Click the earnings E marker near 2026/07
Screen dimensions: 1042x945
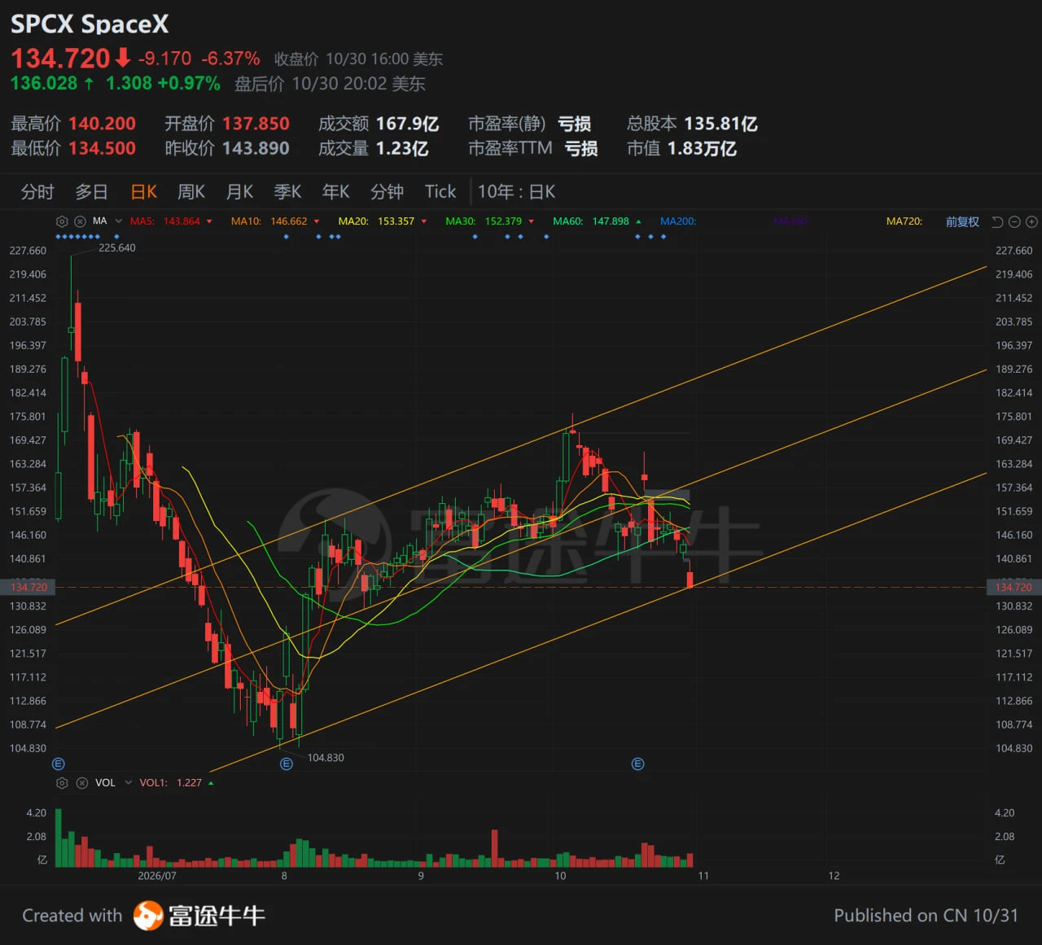(58, 763)
